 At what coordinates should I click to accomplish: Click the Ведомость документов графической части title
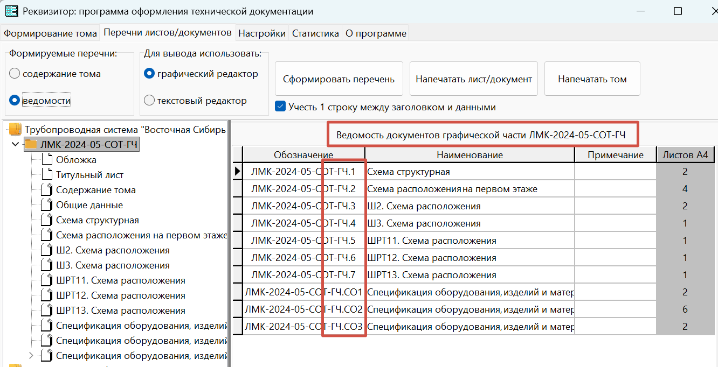pyautogui.click(x=481, y=135)
